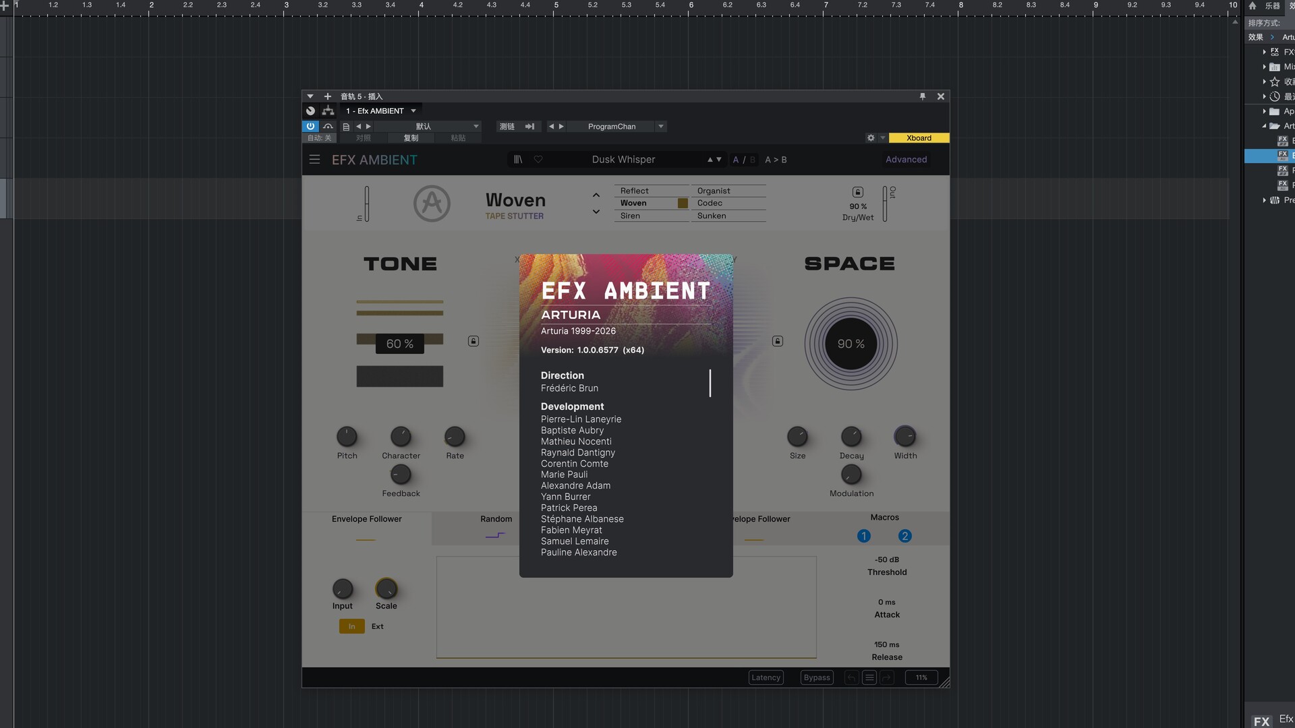Screen dimensions: 1295x728
Task: Select the In source toggle
Action: (x=351, y=626)
